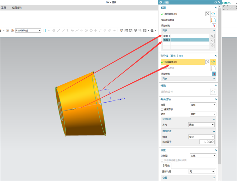The image size is (237, 181).
Task: Expand the guides List sub-group
Action: (214, 78)
